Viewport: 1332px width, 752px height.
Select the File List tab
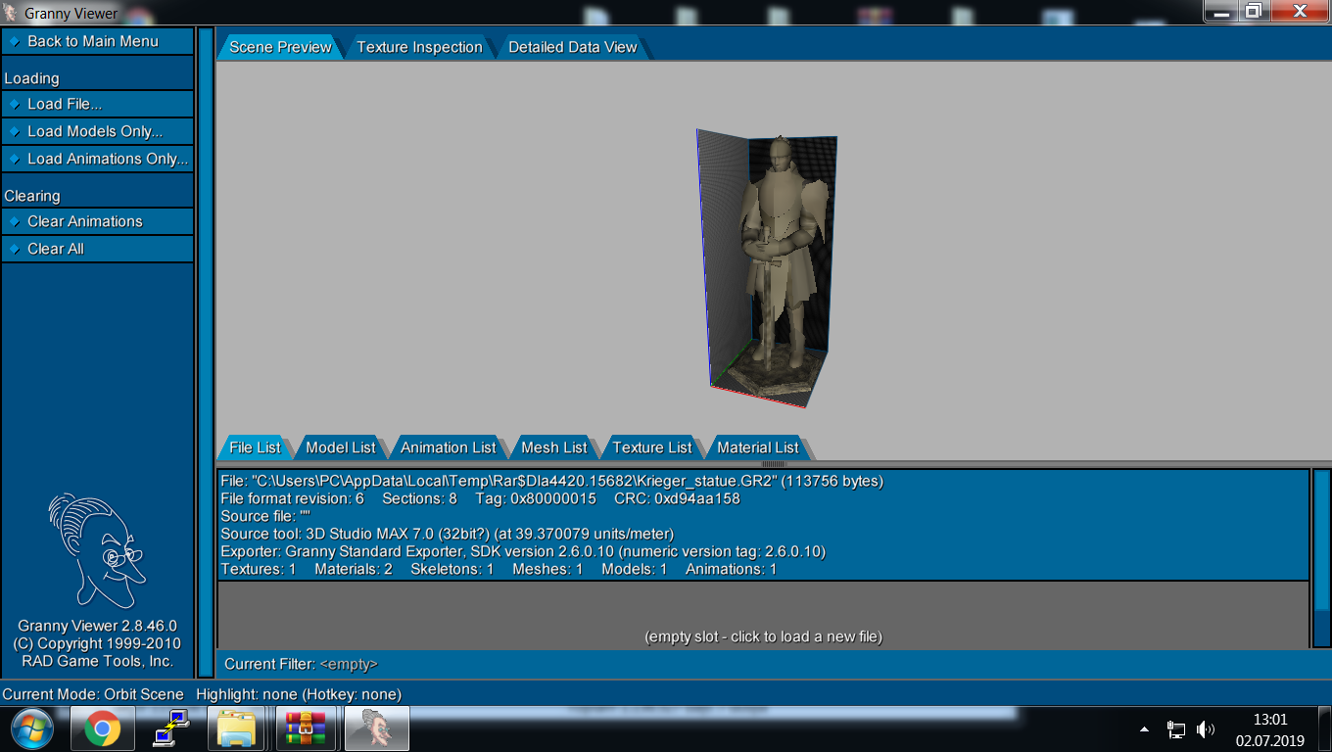pos(255,447)
